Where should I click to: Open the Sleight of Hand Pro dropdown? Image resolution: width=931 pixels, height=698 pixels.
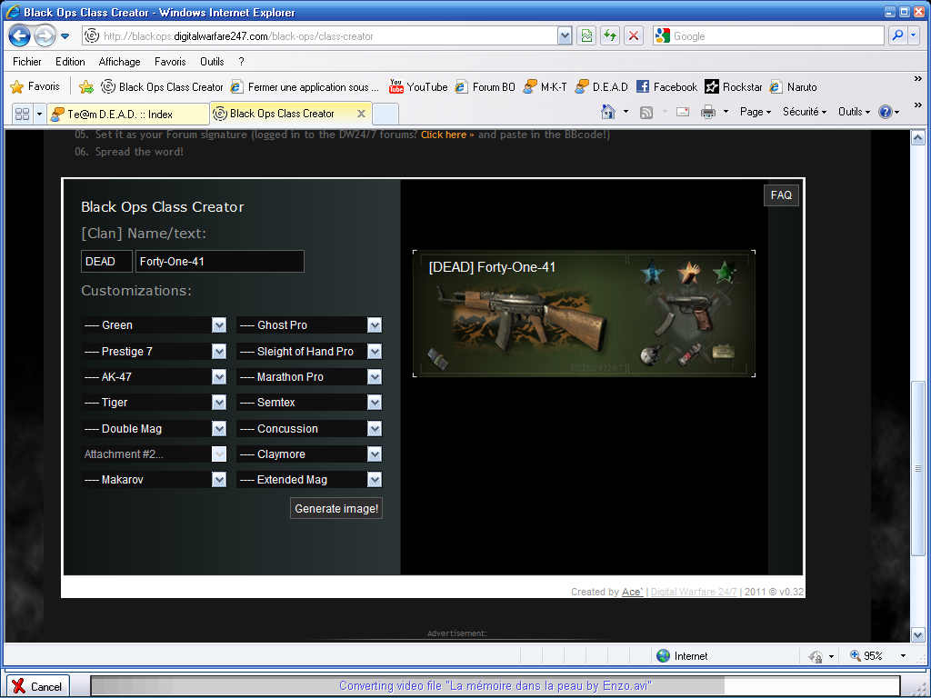tap(309, 352)
